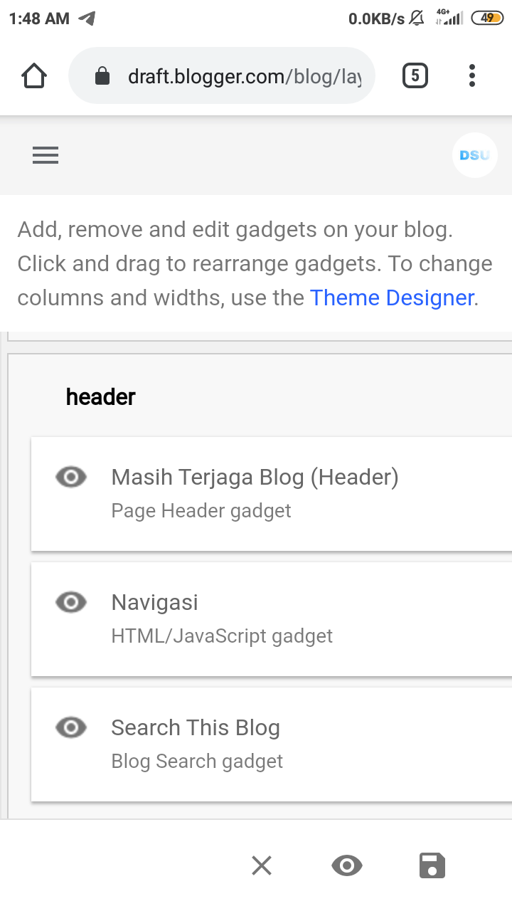
Task: Edit the Masih Terjaga Blog (Header) gadget
Action: point(272,493)
